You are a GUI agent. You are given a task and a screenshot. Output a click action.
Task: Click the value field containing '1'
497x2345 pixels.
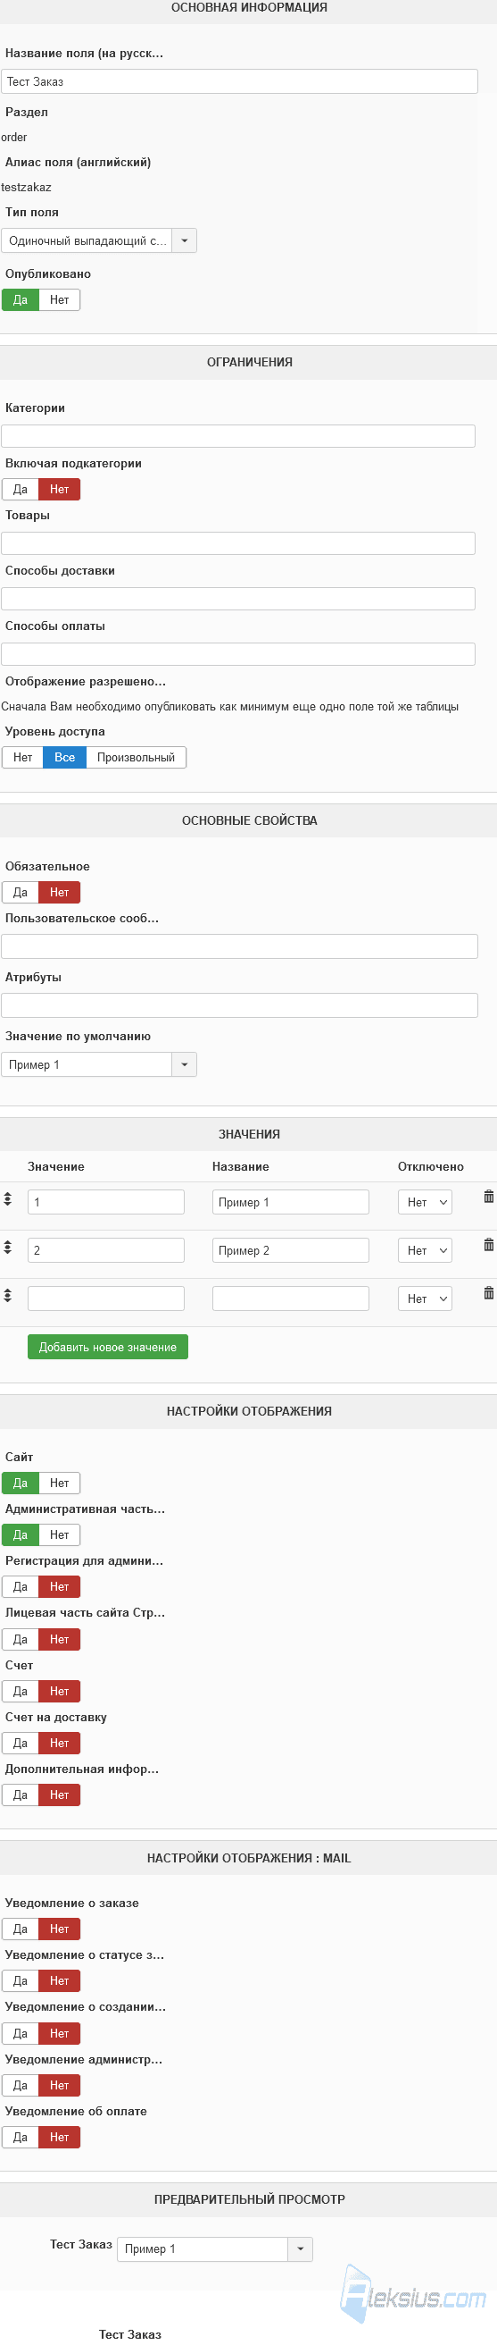(106, 1202)
